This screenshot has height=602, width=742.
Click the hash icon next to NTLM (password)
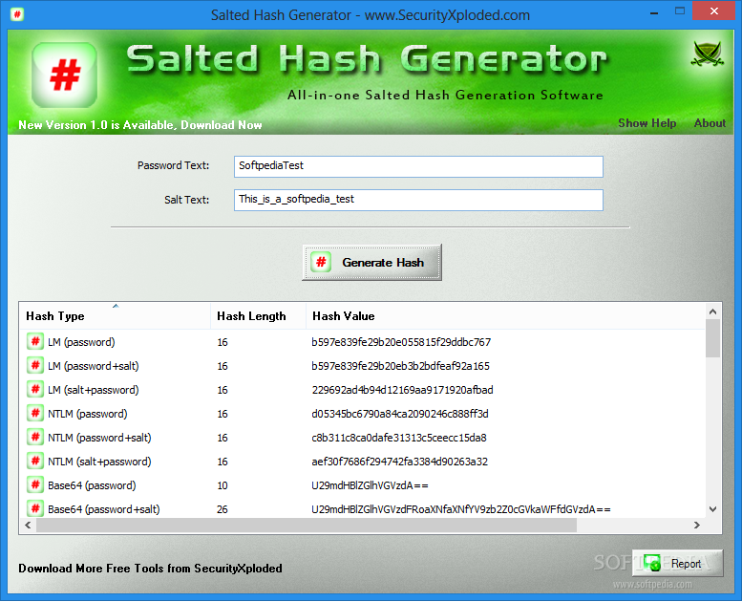[x=35, y=414]
